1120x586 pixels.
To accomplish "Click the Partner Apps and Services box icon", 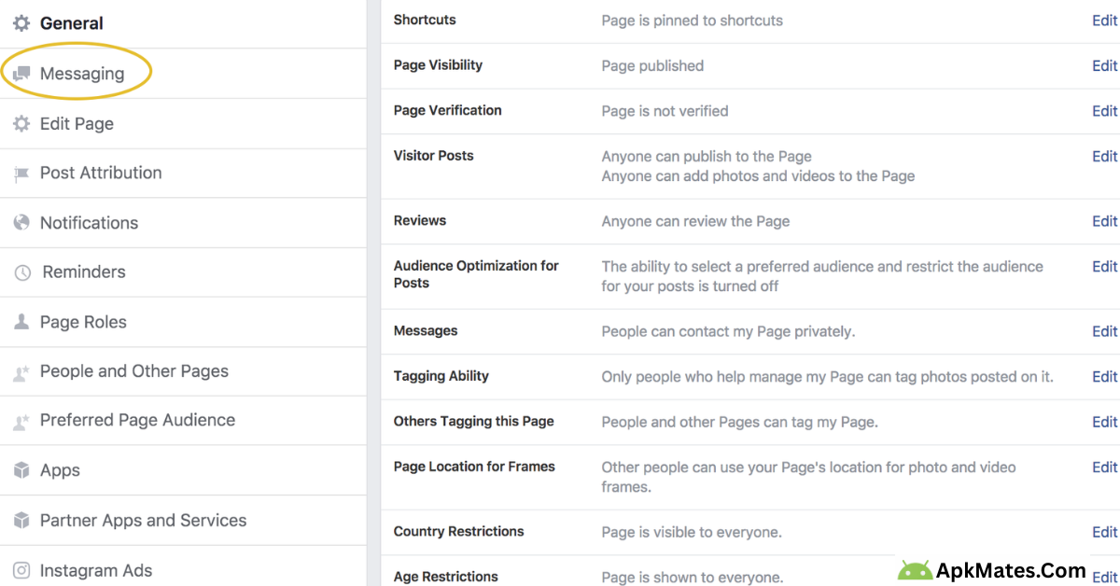I will pos(21,520).
